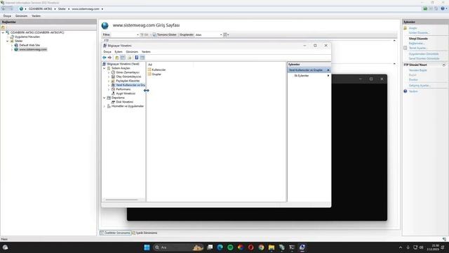Image resolution: width=449 pixels, height=253 pixels.
Task: Open Yardım menu in Bilgisayar Yönetimi
Action: 146,51
